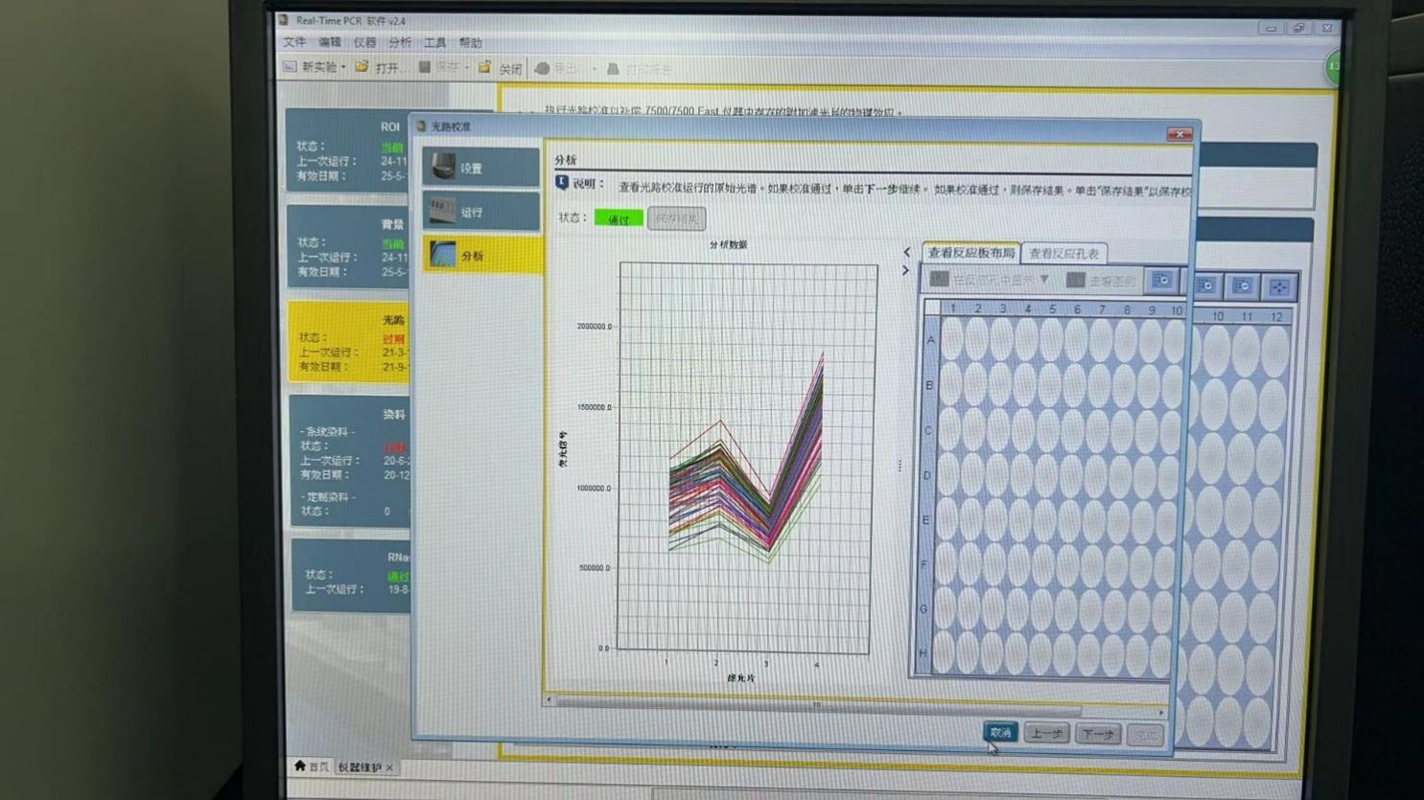Select plate column 5 header
The image size is (1424, 800).
[1052, 309]
